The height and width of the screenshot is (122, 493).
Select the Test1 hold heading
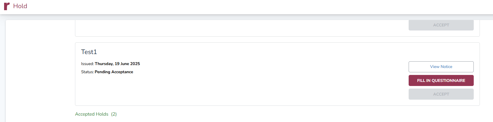tap(89, 52)
